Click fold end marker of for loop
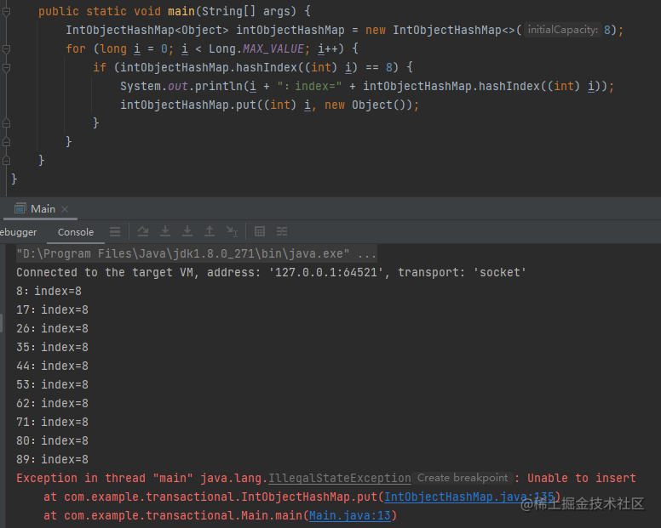This screenshot has width=661, height=528. point(6,142)
